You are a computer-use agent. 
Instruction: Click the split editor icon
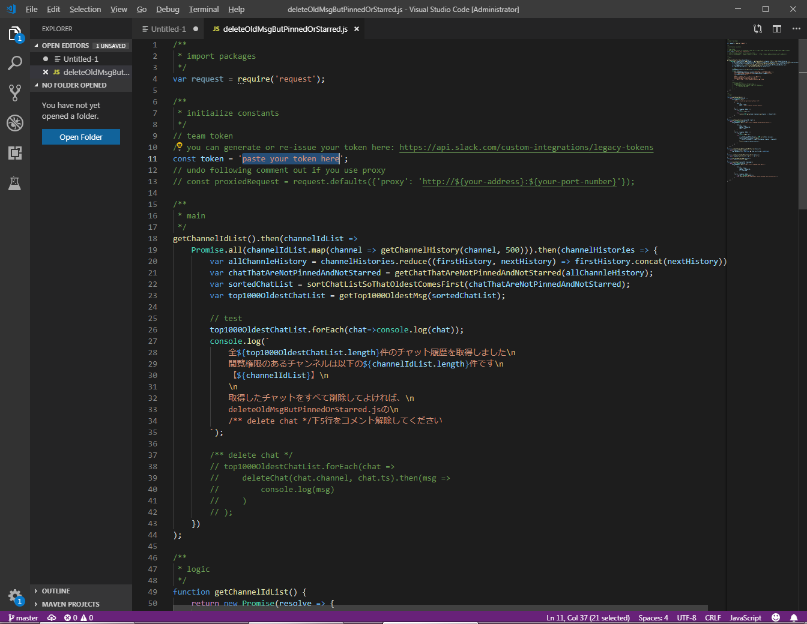(x=777, y=29)
